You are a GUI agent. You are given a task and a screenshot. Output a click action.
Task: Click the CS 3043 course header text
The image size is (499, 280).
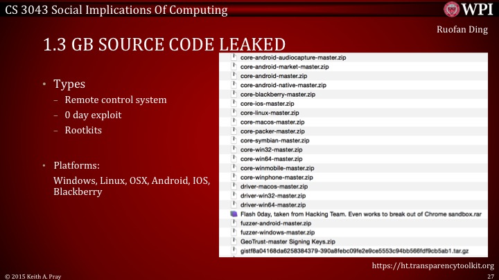click(116, 10)
